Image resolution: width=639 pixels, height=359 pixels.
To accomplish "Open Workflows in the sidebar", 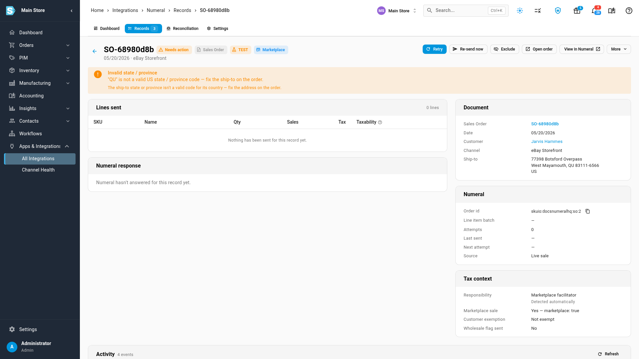I will click(40, 134).
